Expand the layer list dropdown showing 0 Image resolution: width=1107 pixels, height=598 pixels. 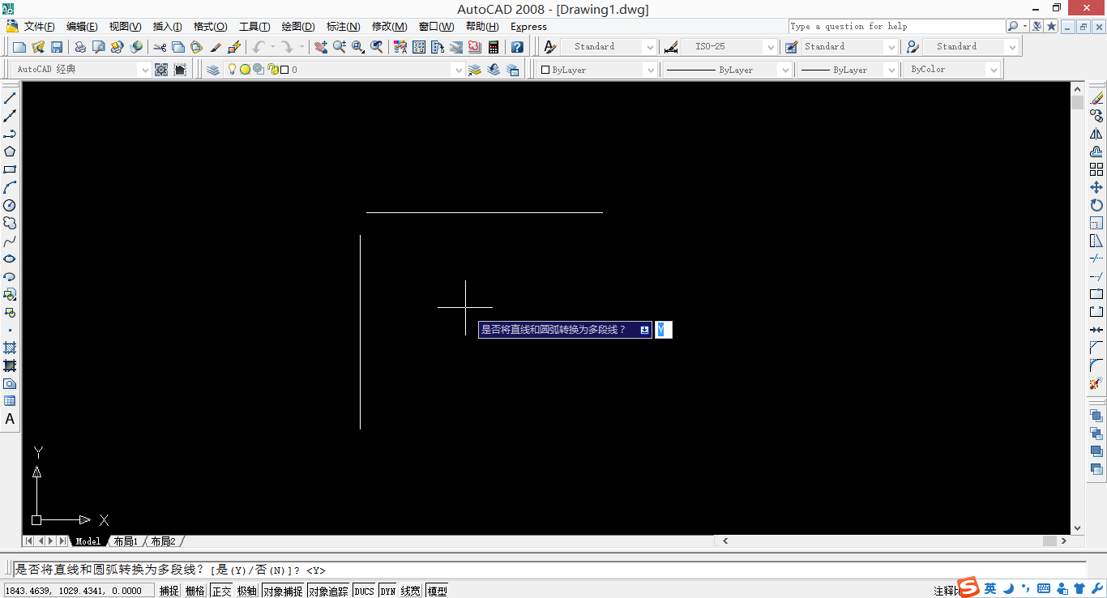click(x=458, y=70)
